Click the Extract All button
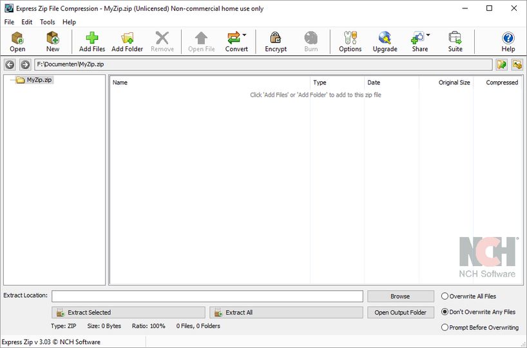 (x=286, y=313)
